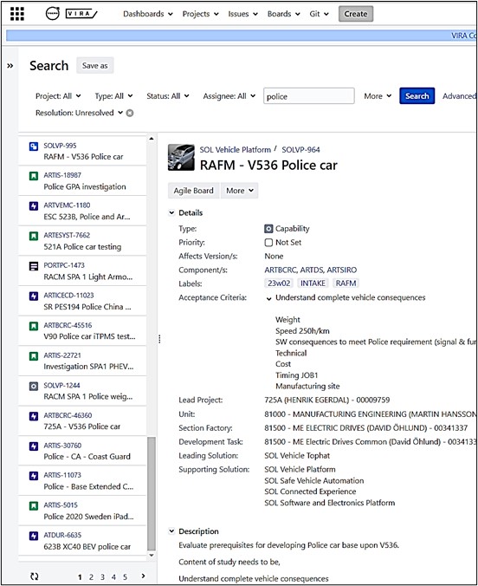Open the Type: All filter dropdown
Screen dimensions: 478x586
tap(114, 96)
